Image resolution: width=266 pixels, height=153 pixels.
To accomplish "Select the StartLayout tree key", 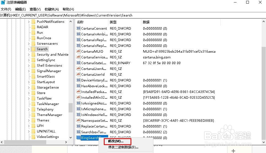I will tap(46, 82).
